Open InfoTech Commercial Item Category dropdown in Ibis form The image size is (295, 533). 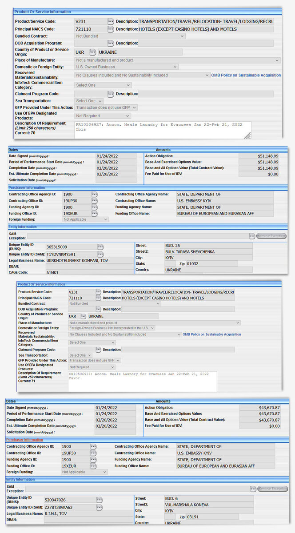pos(103,85)
